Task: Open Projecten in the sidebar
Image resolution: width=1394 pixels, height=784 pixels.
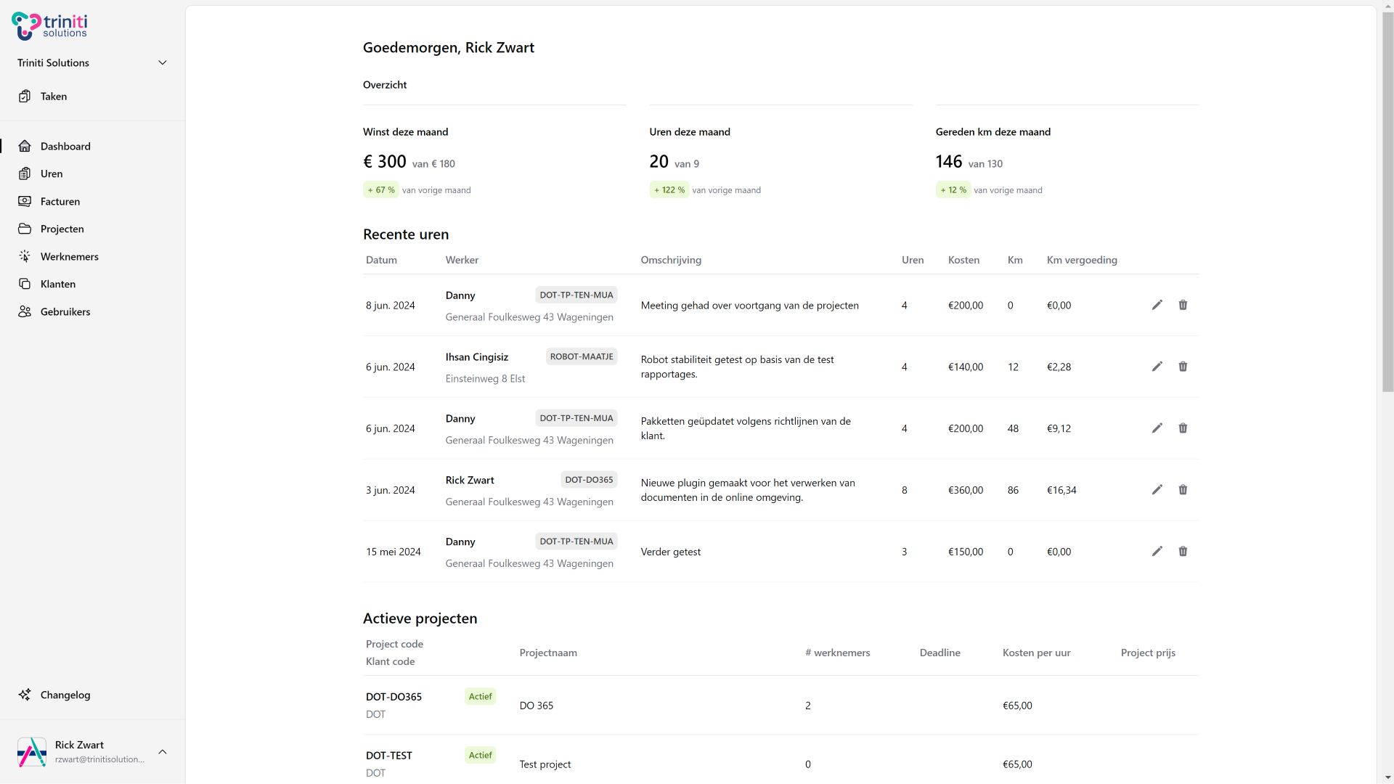Action: click(x=62, y=229)
